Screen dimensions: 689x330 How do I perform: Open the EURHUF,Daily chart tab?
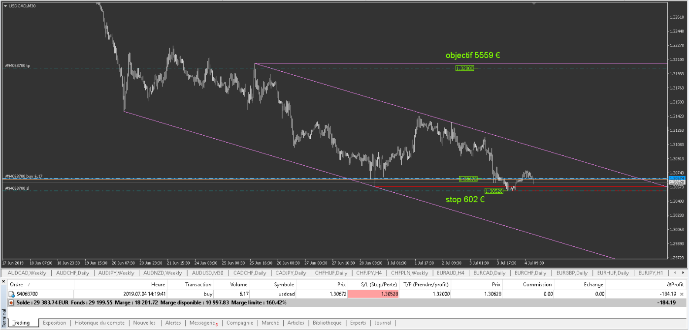click(x=612, y=272)
